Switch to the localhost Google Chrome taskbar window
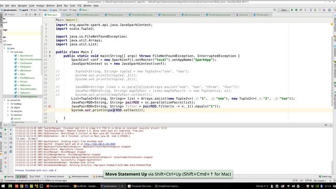This screenshot has width=336, height=189. [86, 186]
